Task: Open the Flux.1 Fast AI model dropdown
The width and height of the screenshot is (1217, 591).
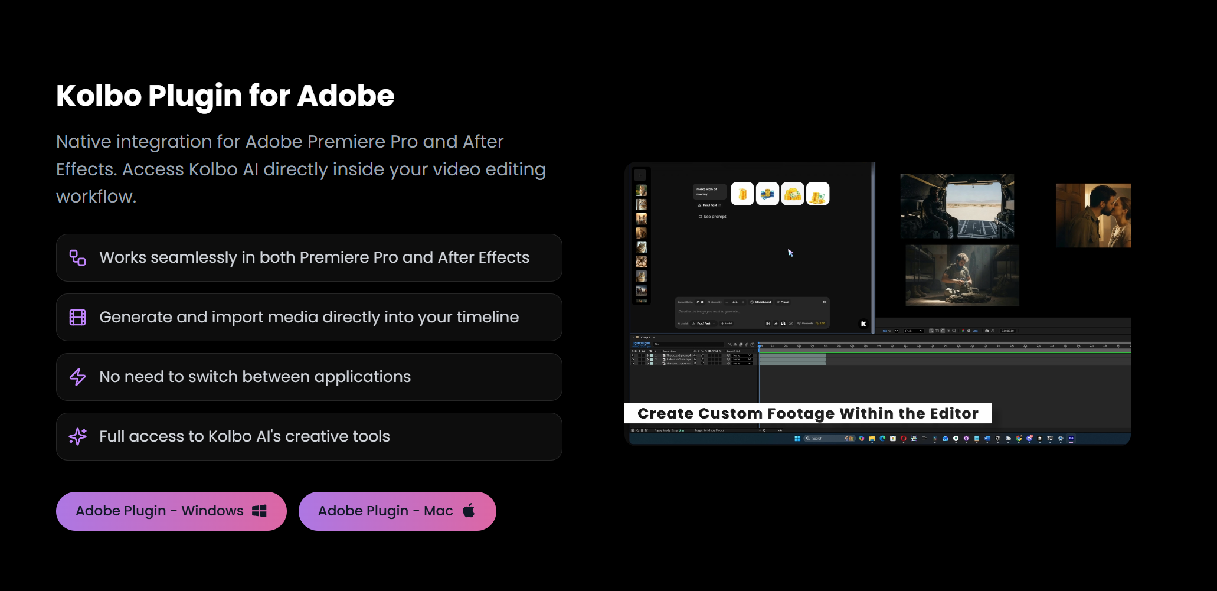Action: [704, 324]
